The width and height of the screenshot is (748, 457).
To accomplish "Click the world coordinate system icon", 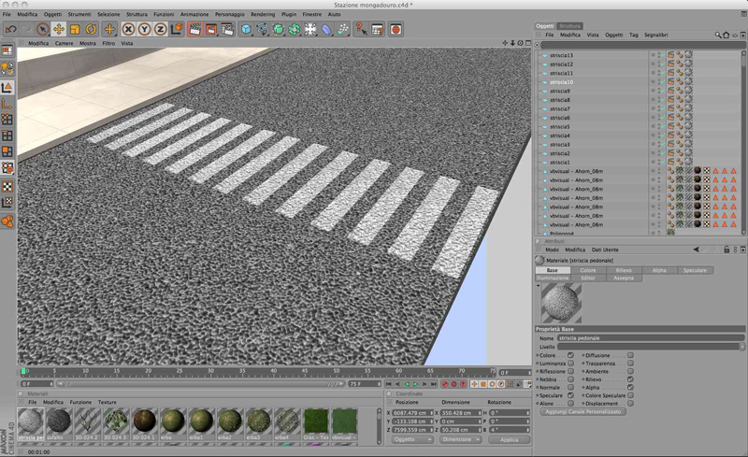I will click(177, 30).
